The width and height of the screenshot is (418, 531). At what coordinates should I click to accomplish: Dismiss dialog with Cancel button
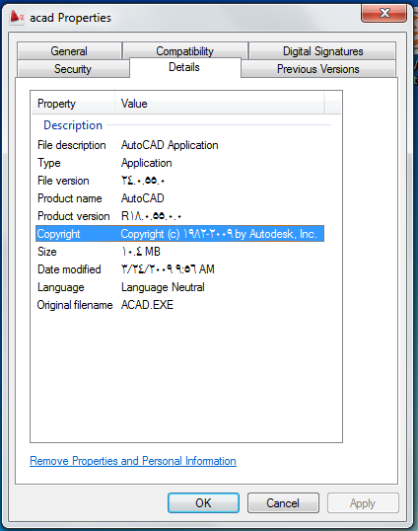(283, 503)
